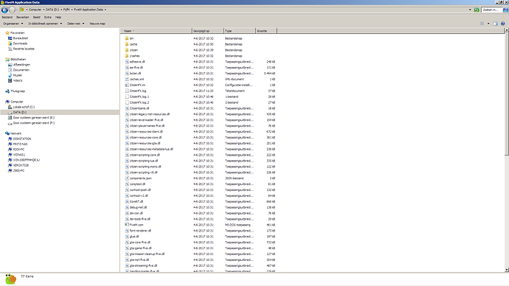Select the Favorieten star item
This screenshot has width=509, height=286.
click(15, 32)
